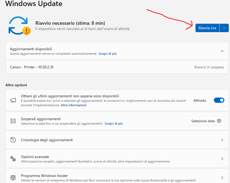Click the calendar icon in Seleziona data

(x=219, y=121)
